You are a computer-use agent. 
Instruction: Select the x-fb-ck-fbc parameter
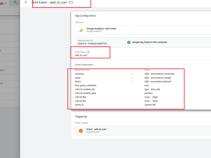80,101
